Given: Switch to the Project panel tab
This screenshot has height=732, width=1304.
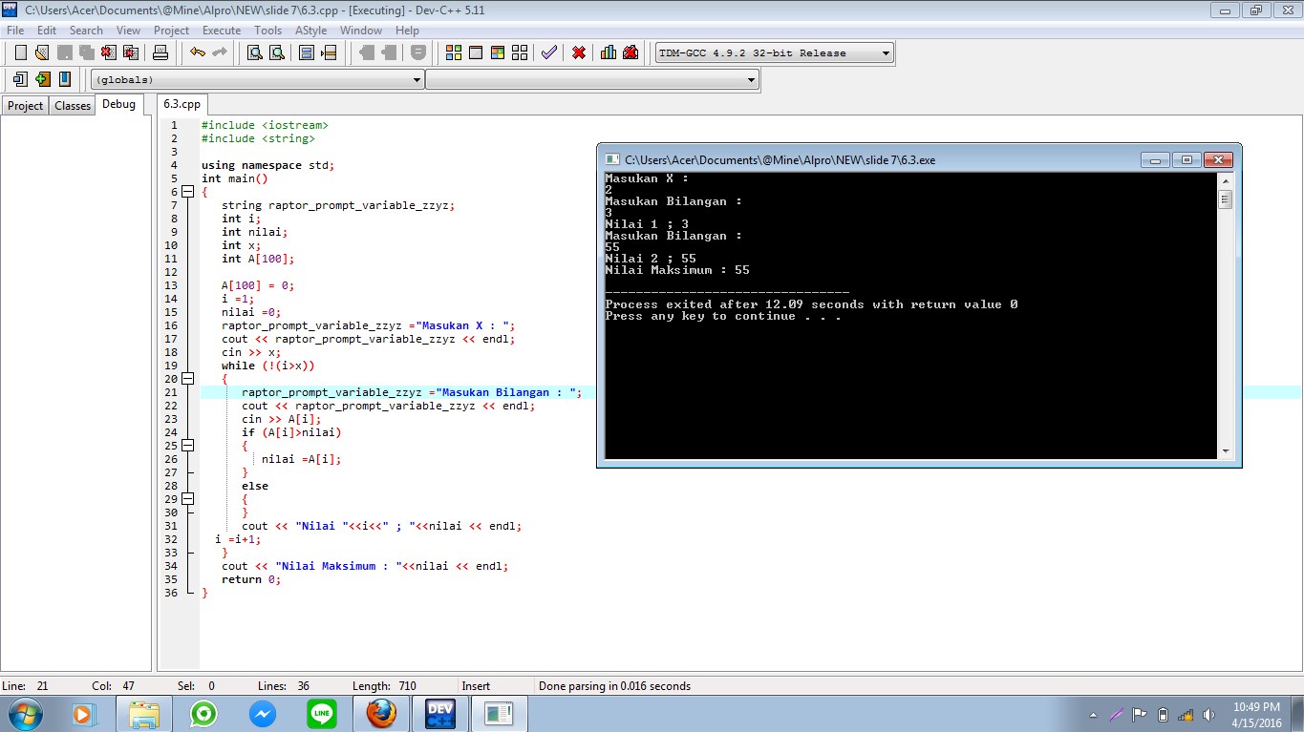Looking at the screenshot, I should coord(26,106).
